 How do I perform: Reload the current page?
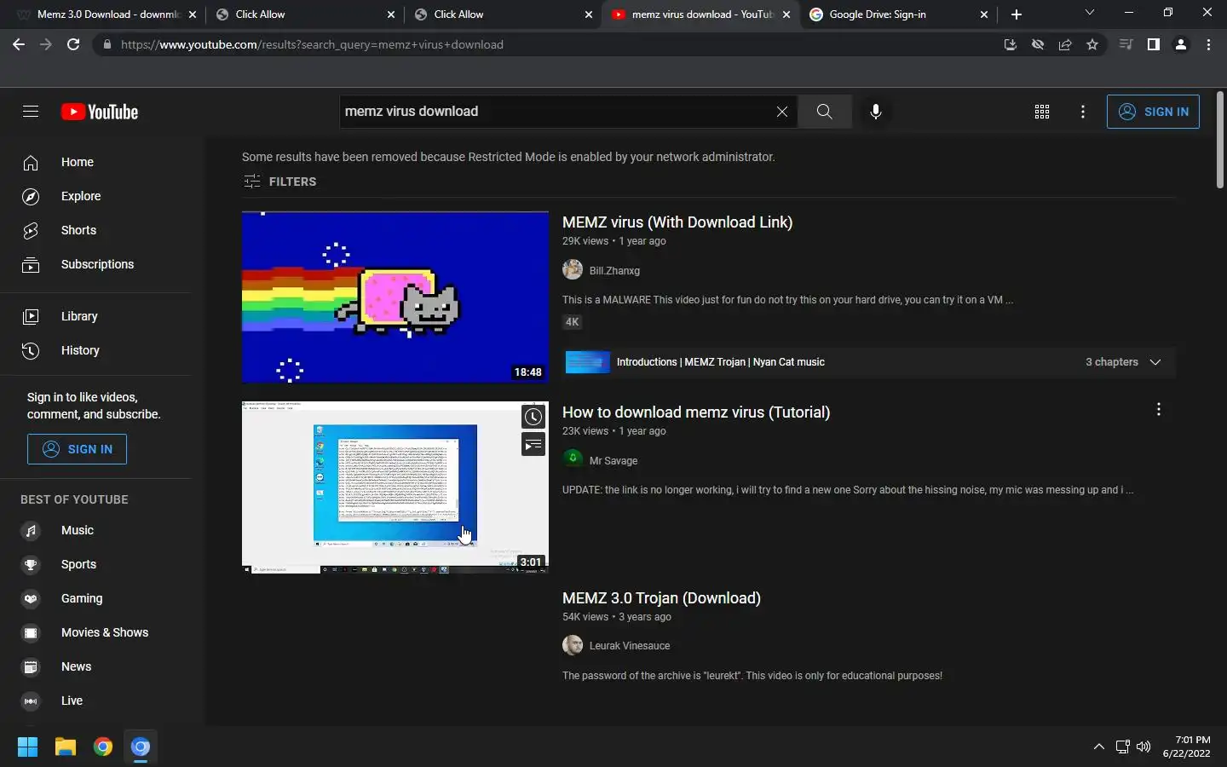[x=73, y=44]
